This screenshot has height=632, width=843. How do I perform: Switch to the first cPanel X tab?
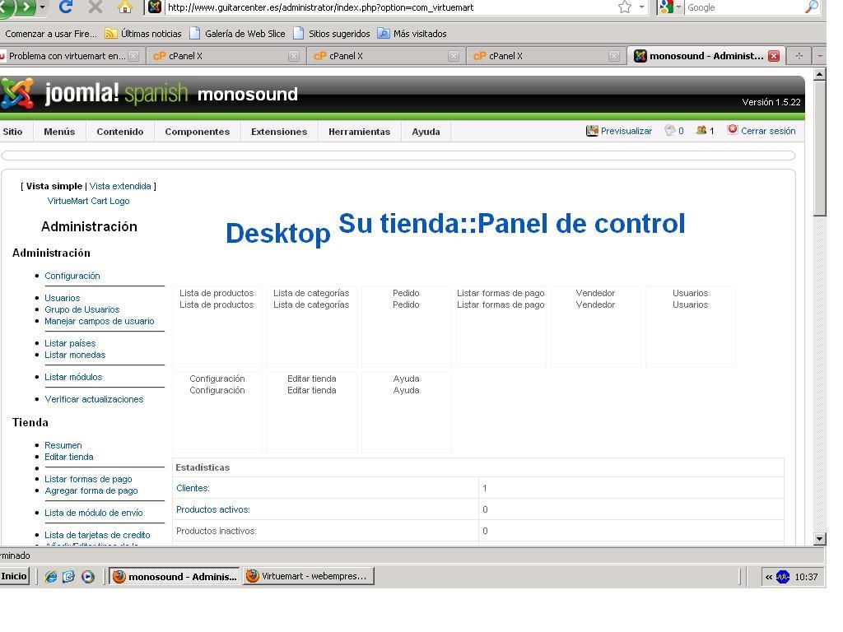(x=226, y=56)
